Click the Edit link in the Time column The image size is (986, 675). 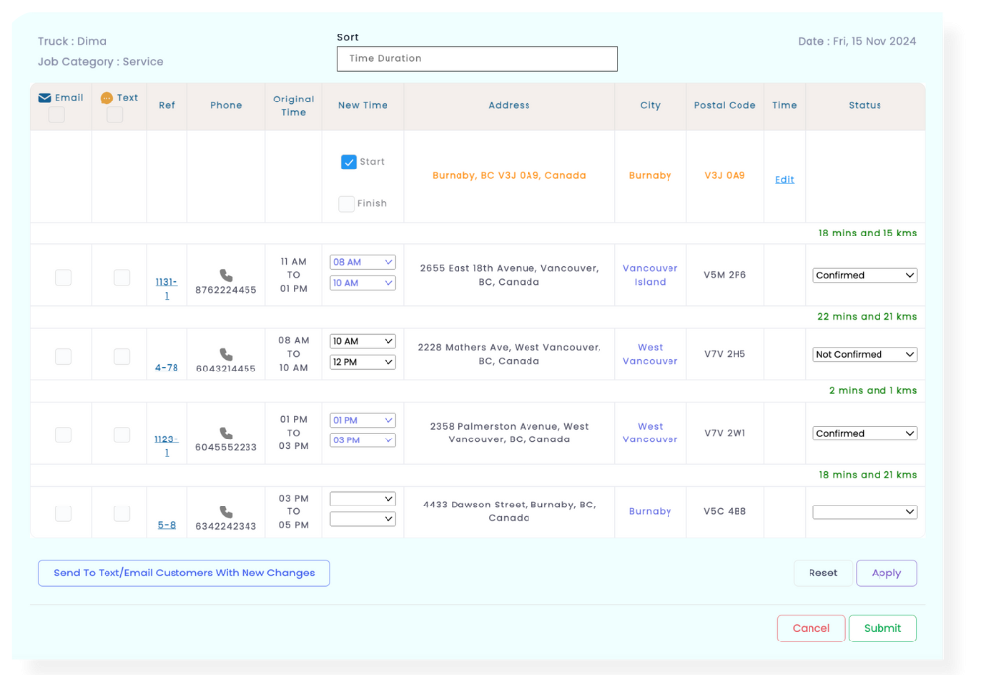(x=784, y=179)
